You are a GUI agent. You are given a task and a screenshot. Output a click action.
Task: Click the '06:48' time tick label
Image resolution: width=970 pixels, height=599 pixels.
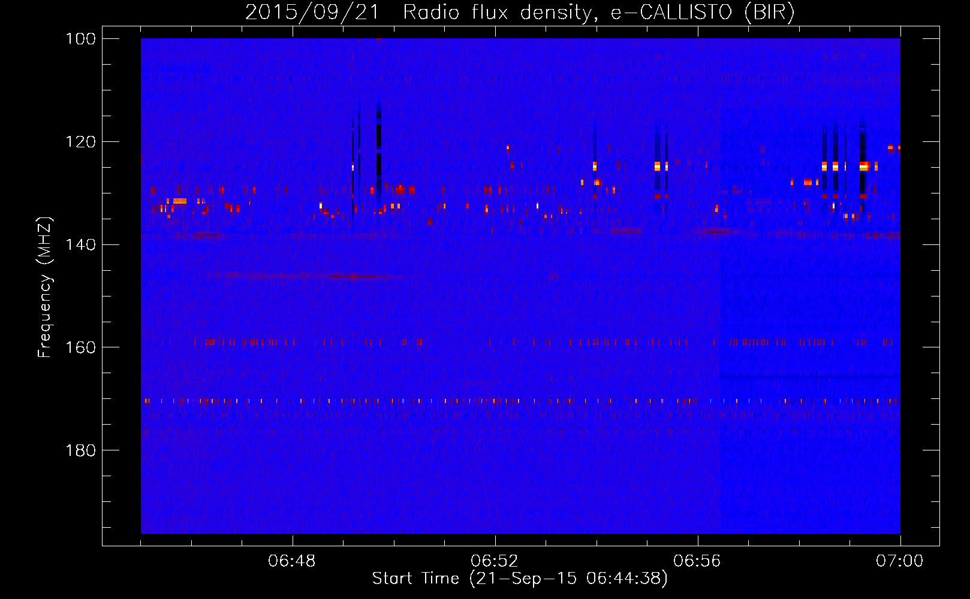[292, 561]
